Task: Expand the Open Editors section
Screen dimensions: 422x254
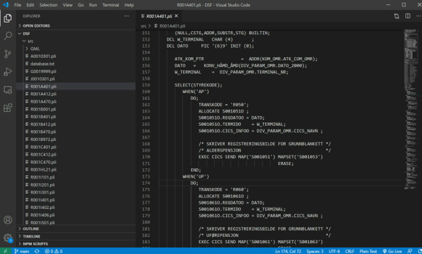Action: coord(76,26)
